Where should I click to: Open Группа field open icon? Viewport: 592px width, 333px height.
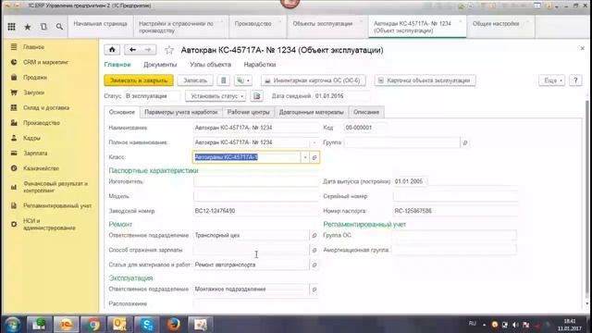point(465,142)
